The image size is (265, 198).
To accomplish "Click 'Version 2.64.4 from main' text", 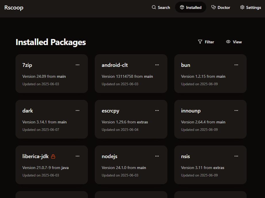I will [x=203, y=122].
